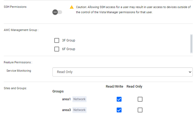Viewport: 196px width, 117px height.
Task: Uncheck area3 Read/Write checkbox
Action: (x=119, y=110)
